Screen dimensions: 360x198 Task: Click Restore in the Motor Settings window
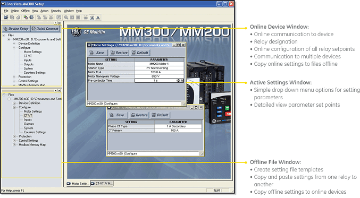click(x=120, y=53)
